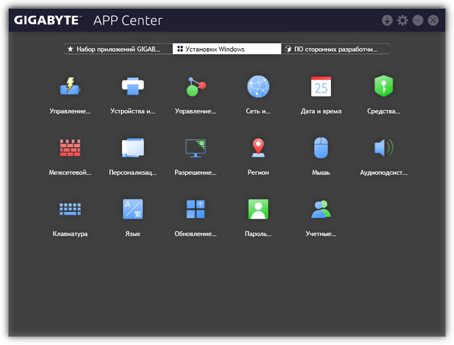Open Персонализация icon
The height and width of the screenshot is (345, 454).
132,148
